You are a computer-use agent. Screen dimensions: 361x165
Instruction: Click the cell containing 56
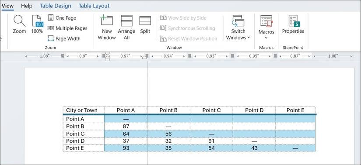pyautogui.click(x=168, y=134)
